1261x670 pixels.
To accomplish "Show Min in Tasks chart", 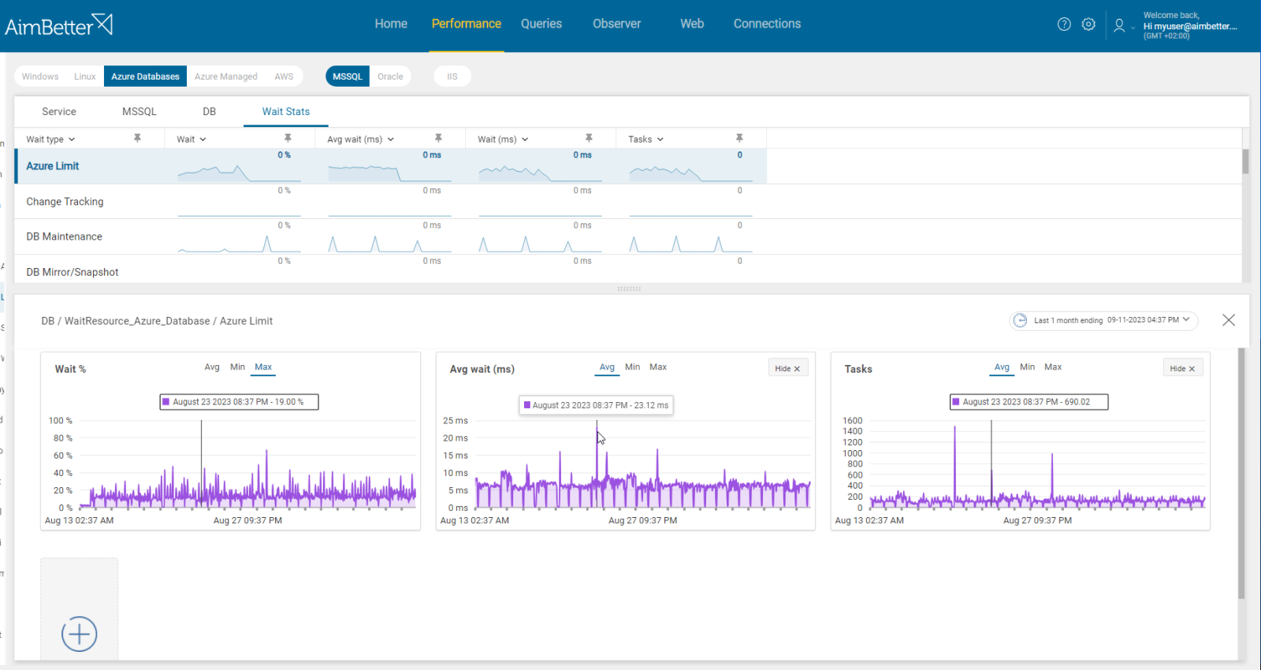I will (1027, 367).
